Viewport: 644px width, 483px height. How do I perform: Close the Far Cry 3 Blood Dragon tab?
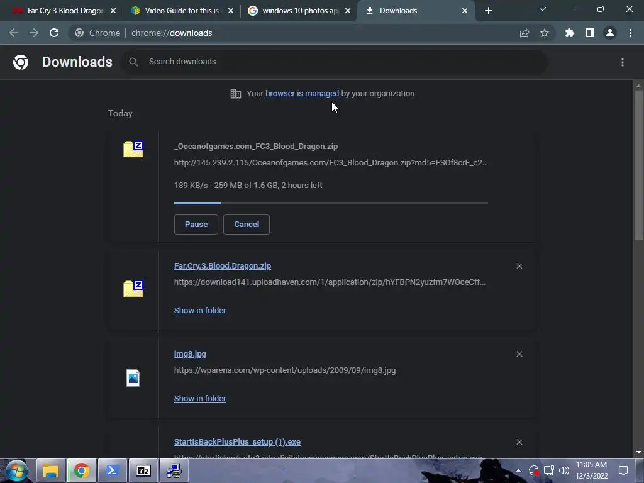pyautogui.click(x=113, y=11)
